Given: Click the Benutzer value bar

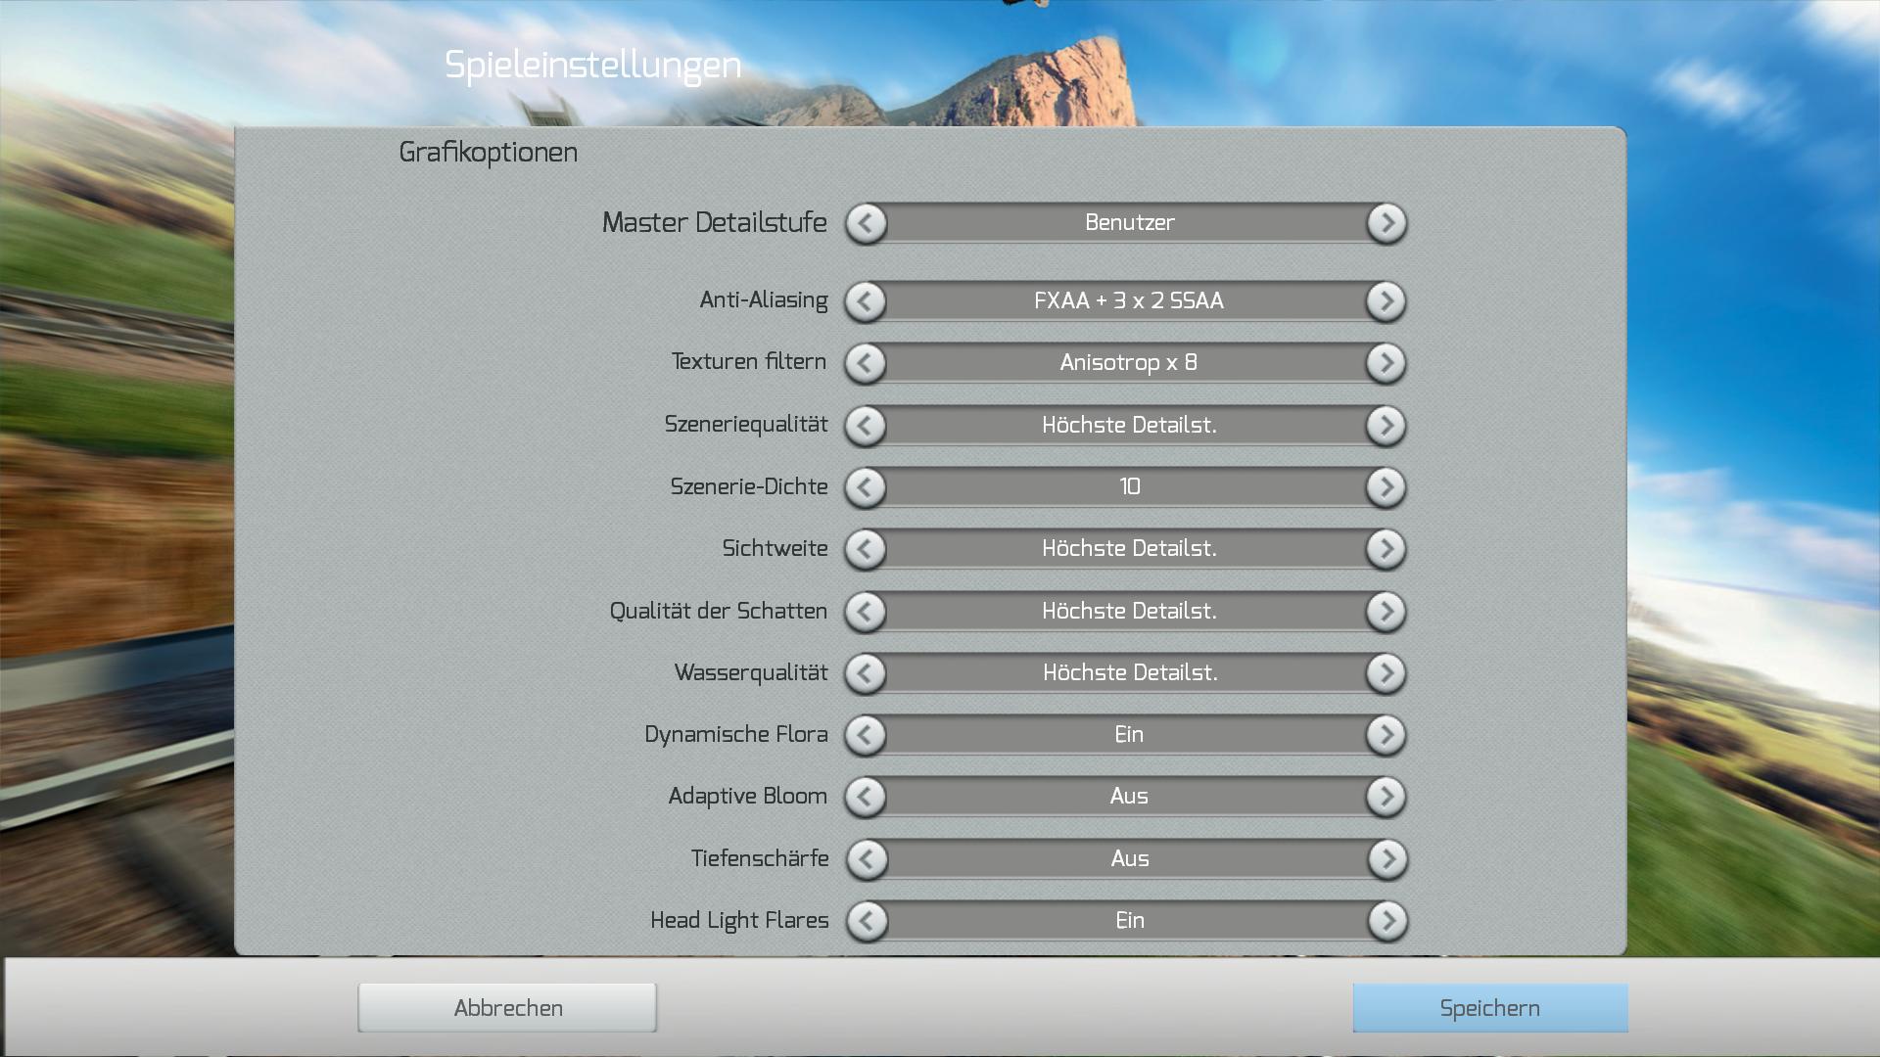Looking at the screenshot, I should click(x=1128, y=223).
